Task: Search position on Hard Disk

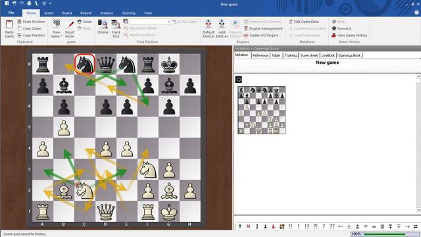Action: coord(116,29)
